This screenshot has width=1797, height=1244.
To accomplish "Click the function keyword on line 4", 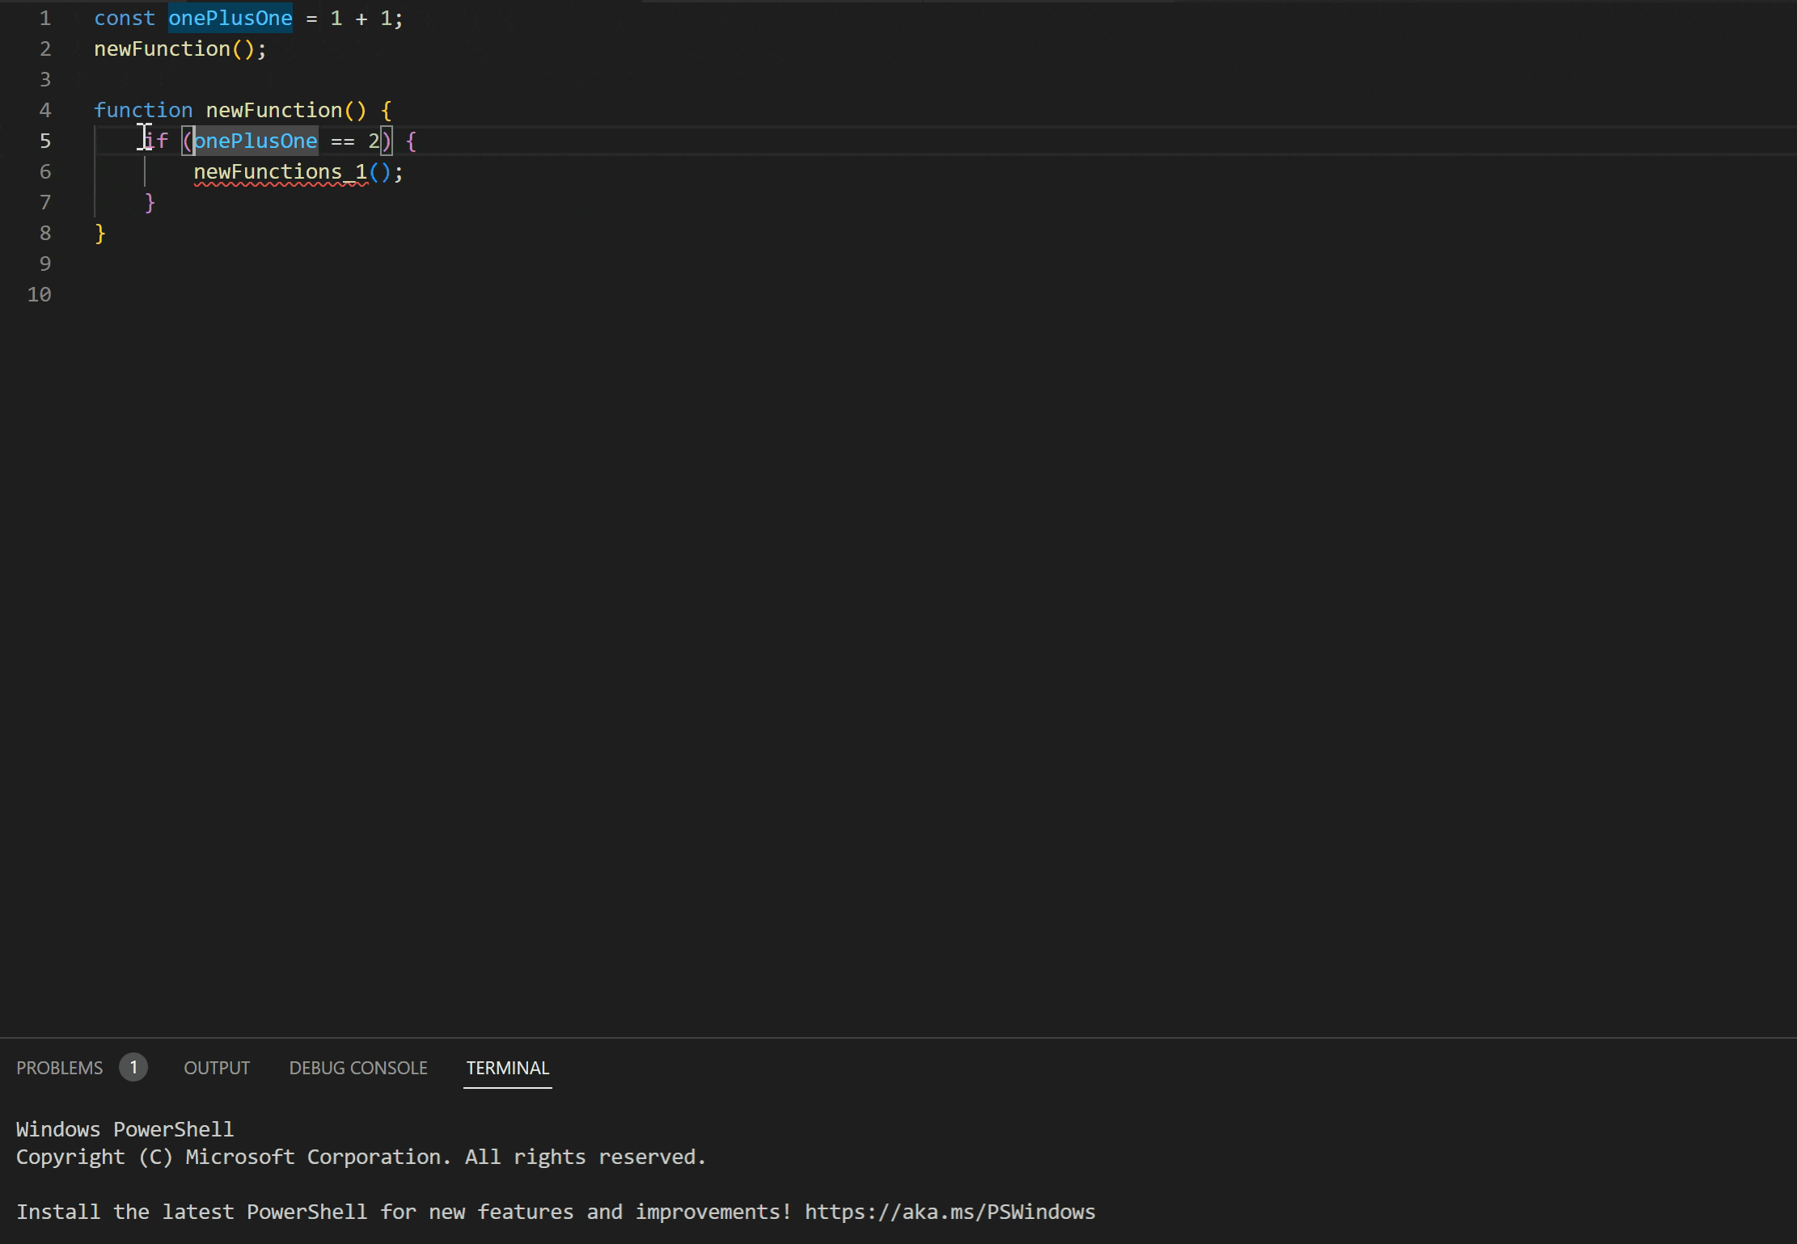I will (x=143, y=111).
